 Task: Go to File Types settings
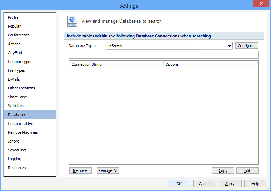pyautogui.click(x=17, y=70)
